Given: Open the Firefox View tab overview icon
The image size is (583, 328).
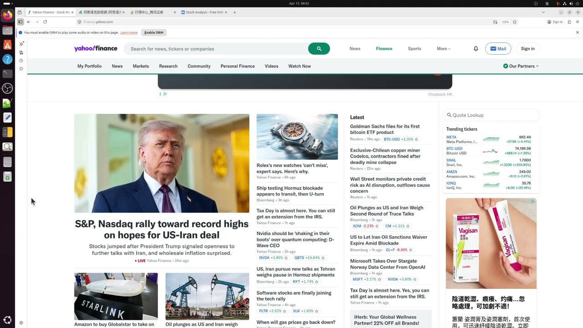Looking at the screenshot, I should tap(20, 12).
